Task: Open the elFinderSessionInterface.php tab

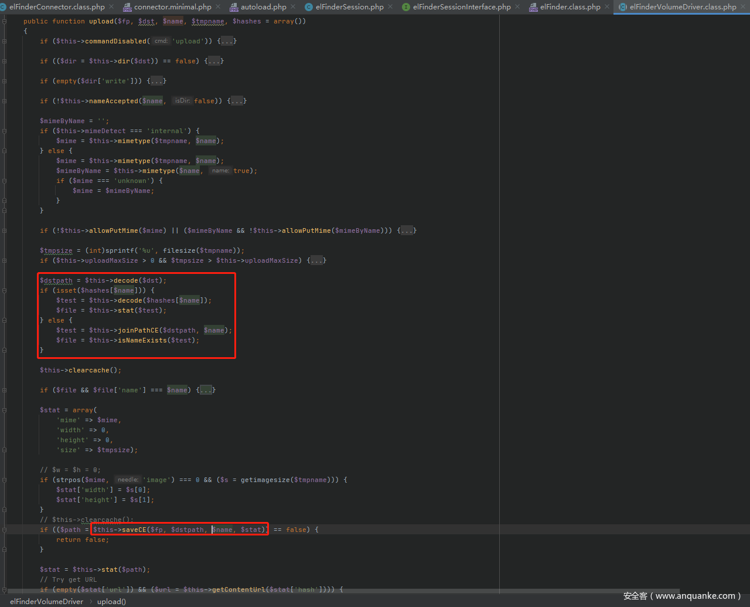Action: pyautogui.click(x=462, y=7)
